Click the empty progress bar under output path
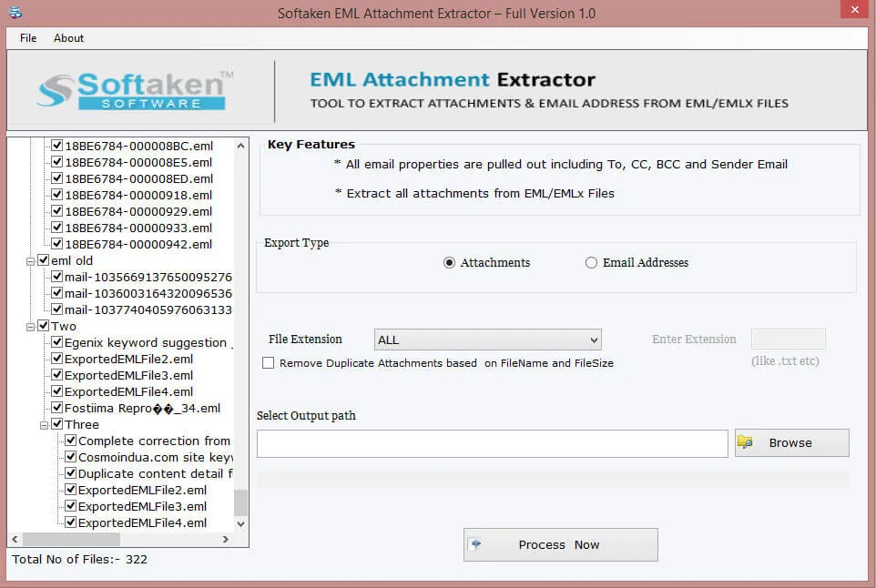This screenshot has width=876, height=588. click(x=552, y=480)
